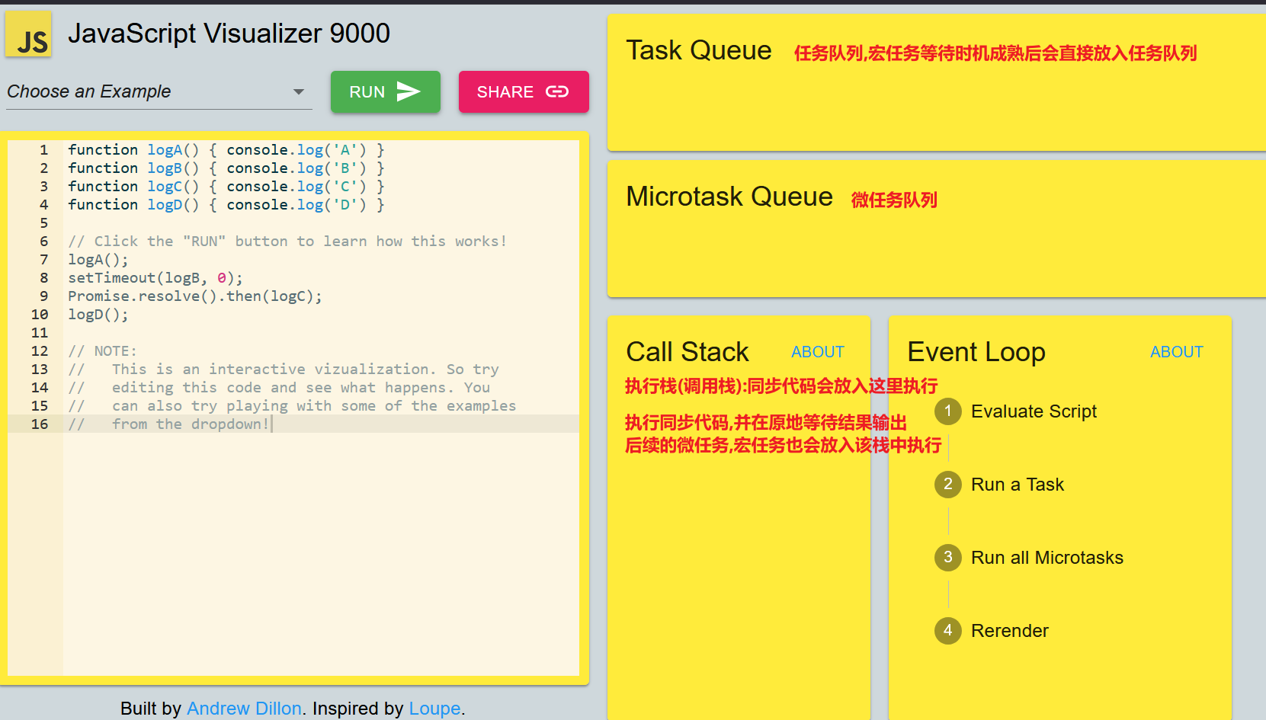This screenshot has width=1266, height=720.
Task: Click the Rerender step label
Action: point(1010,631)
